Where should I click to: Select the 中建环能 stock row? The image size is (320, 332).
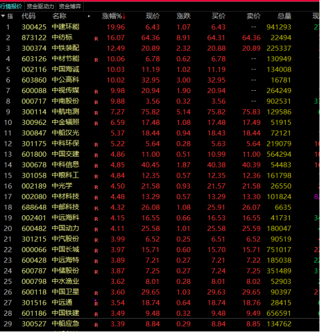coord(159,27)
